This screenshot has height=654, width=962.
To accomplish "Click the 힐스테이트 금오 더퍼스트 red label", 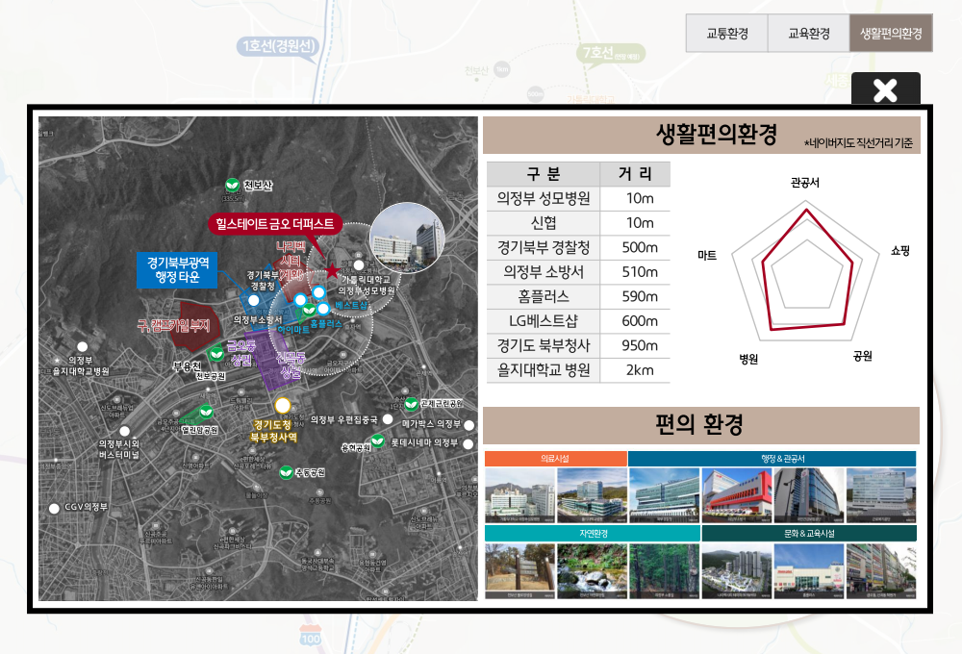I will pos(275,224).
